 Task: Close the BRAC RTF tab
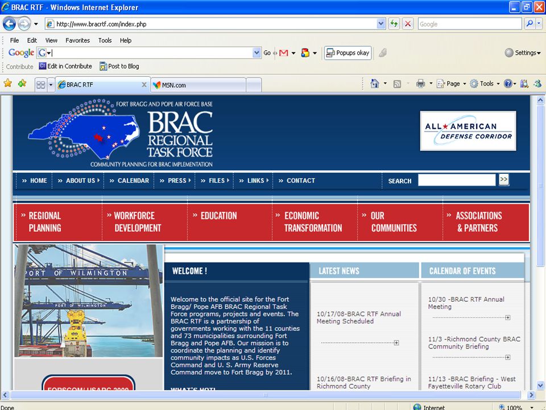click(x=144, y=85)
